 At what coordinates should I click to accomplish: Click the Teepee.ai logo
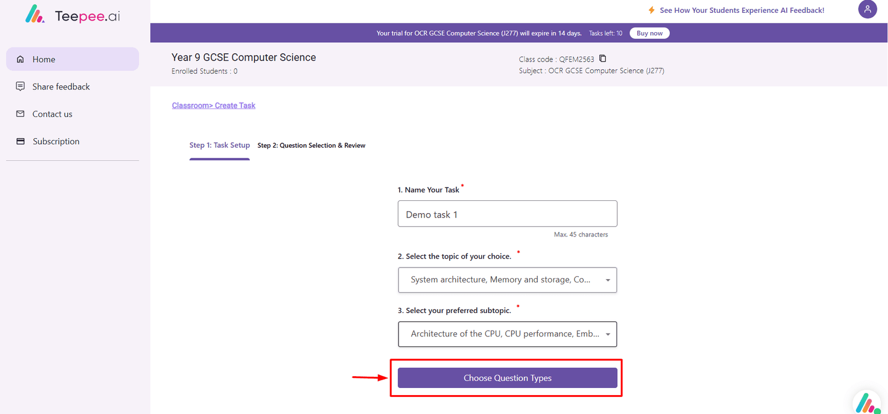(73, 15)
